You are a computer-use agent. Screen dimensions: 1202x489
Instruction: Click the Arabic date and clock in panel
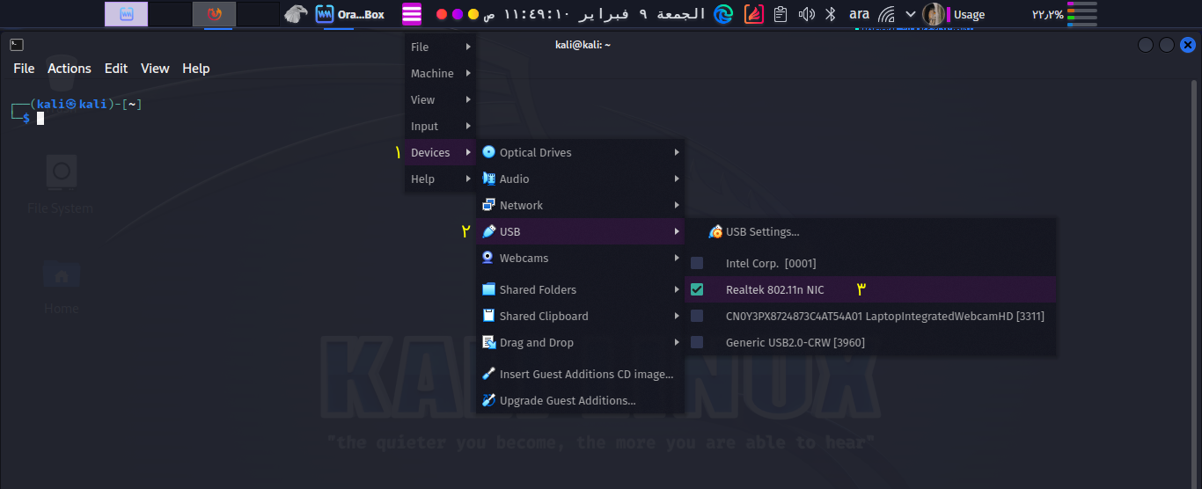[596, 14]
